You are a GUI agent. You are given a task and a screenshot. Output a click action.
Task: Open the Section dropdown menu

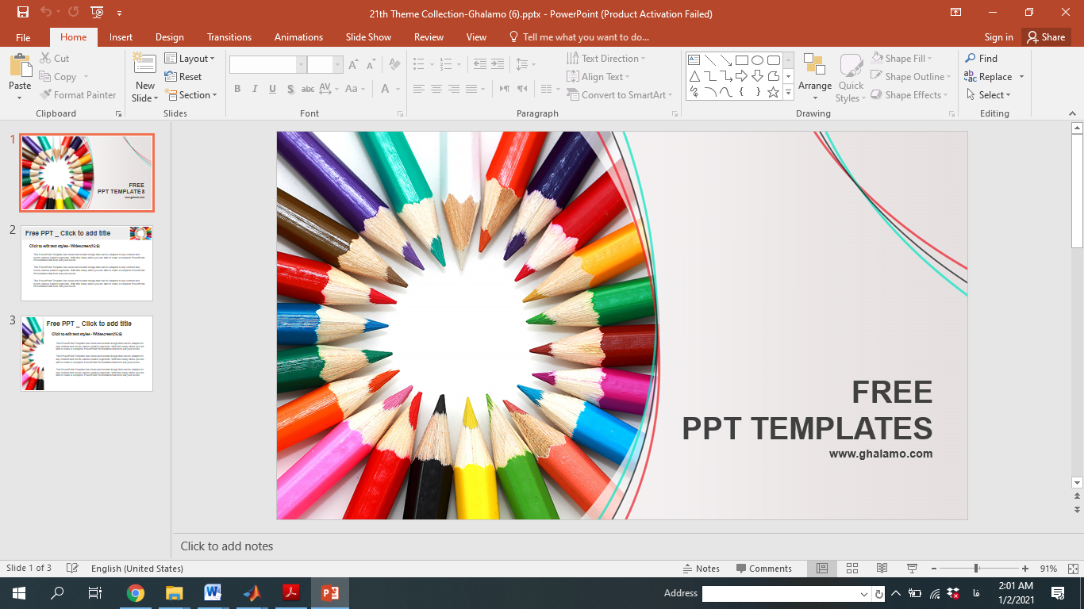pos(190,95)
